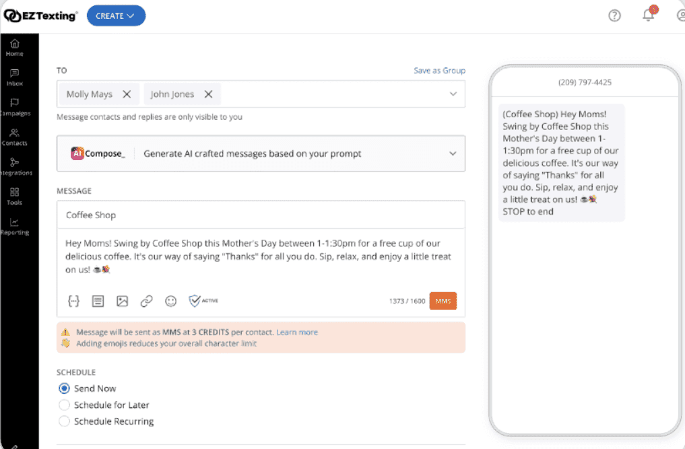Open the notifications bell

coord(649,15)
